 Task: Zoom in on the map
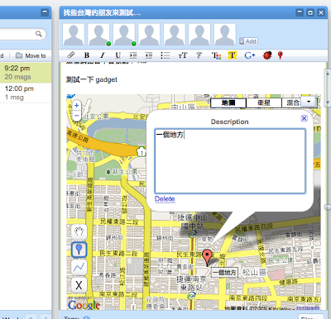[77, 105]
